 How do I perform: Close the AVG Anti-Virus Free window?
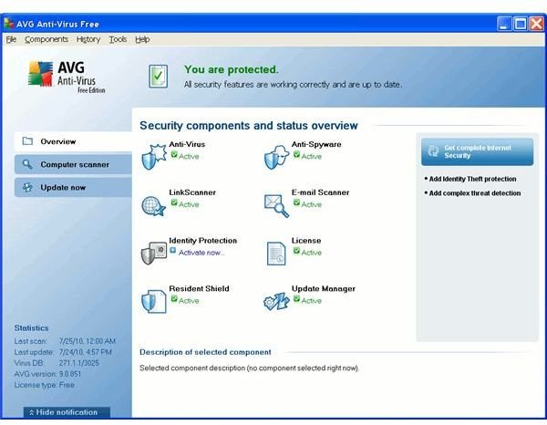[537, 24]
